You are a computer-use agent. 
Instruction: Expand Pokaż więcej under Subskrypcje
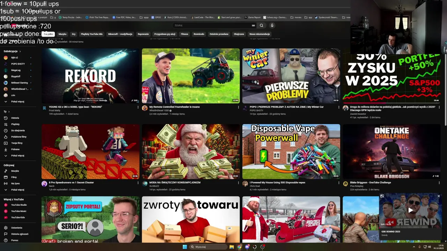17,101
